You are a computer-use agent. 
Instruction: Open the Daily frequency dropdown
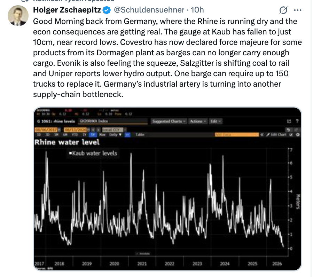coord(115,135)
